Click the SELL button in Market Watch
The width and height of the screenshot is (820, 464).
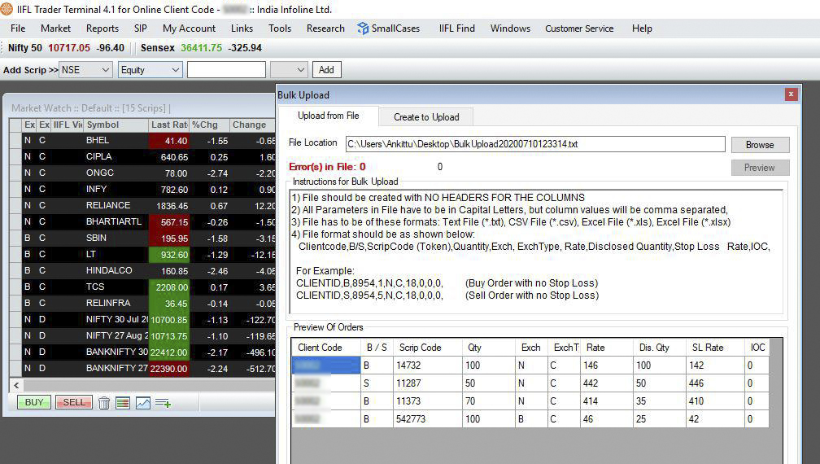(x=73, y=402)
